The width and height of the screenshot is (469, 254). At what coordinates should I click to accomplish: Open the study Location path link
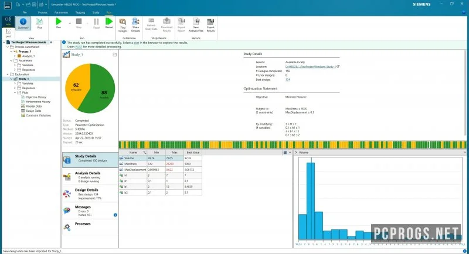pyautogui.click(x=311, y=67)
